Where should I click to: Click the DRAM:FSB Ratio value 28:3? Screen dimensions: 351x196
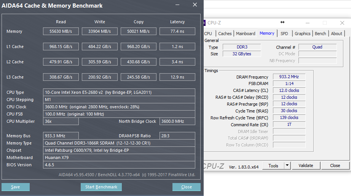(x=177, y=136)
